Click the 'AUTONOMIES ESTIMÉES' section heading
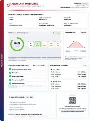Viewport: 91px width, 121px height. pos(59,66)
